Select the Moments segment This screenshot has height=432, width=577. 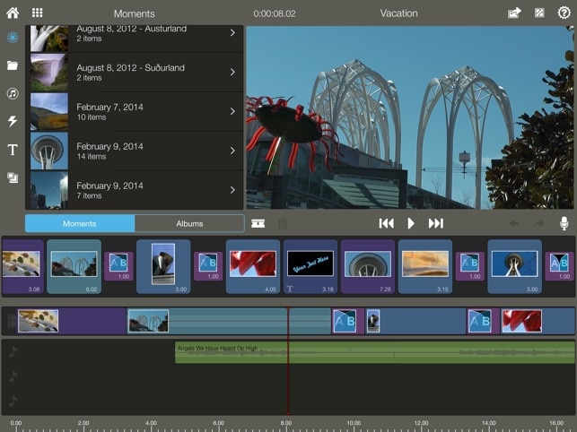[x=80, y=224]
